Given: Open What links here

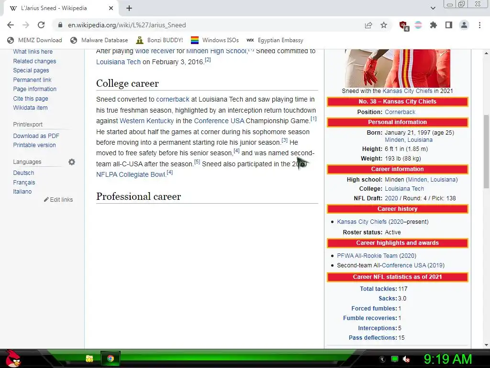Looking at the screenshot, I should point(33,52).
